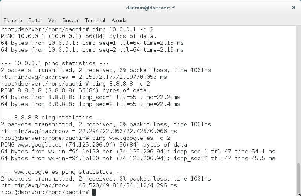Click the wk-in-f94.1e100.net reply with time=54.1 ms

pyautogui.click(x=138, y=152)
